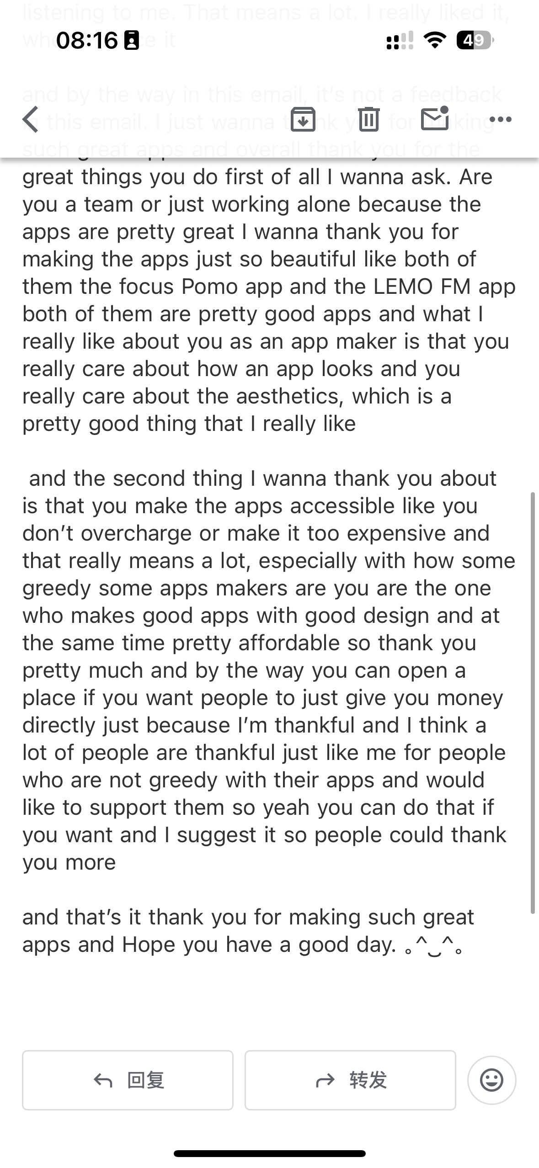
Task: Archive this email with the box icon
Action: (303, 119)
